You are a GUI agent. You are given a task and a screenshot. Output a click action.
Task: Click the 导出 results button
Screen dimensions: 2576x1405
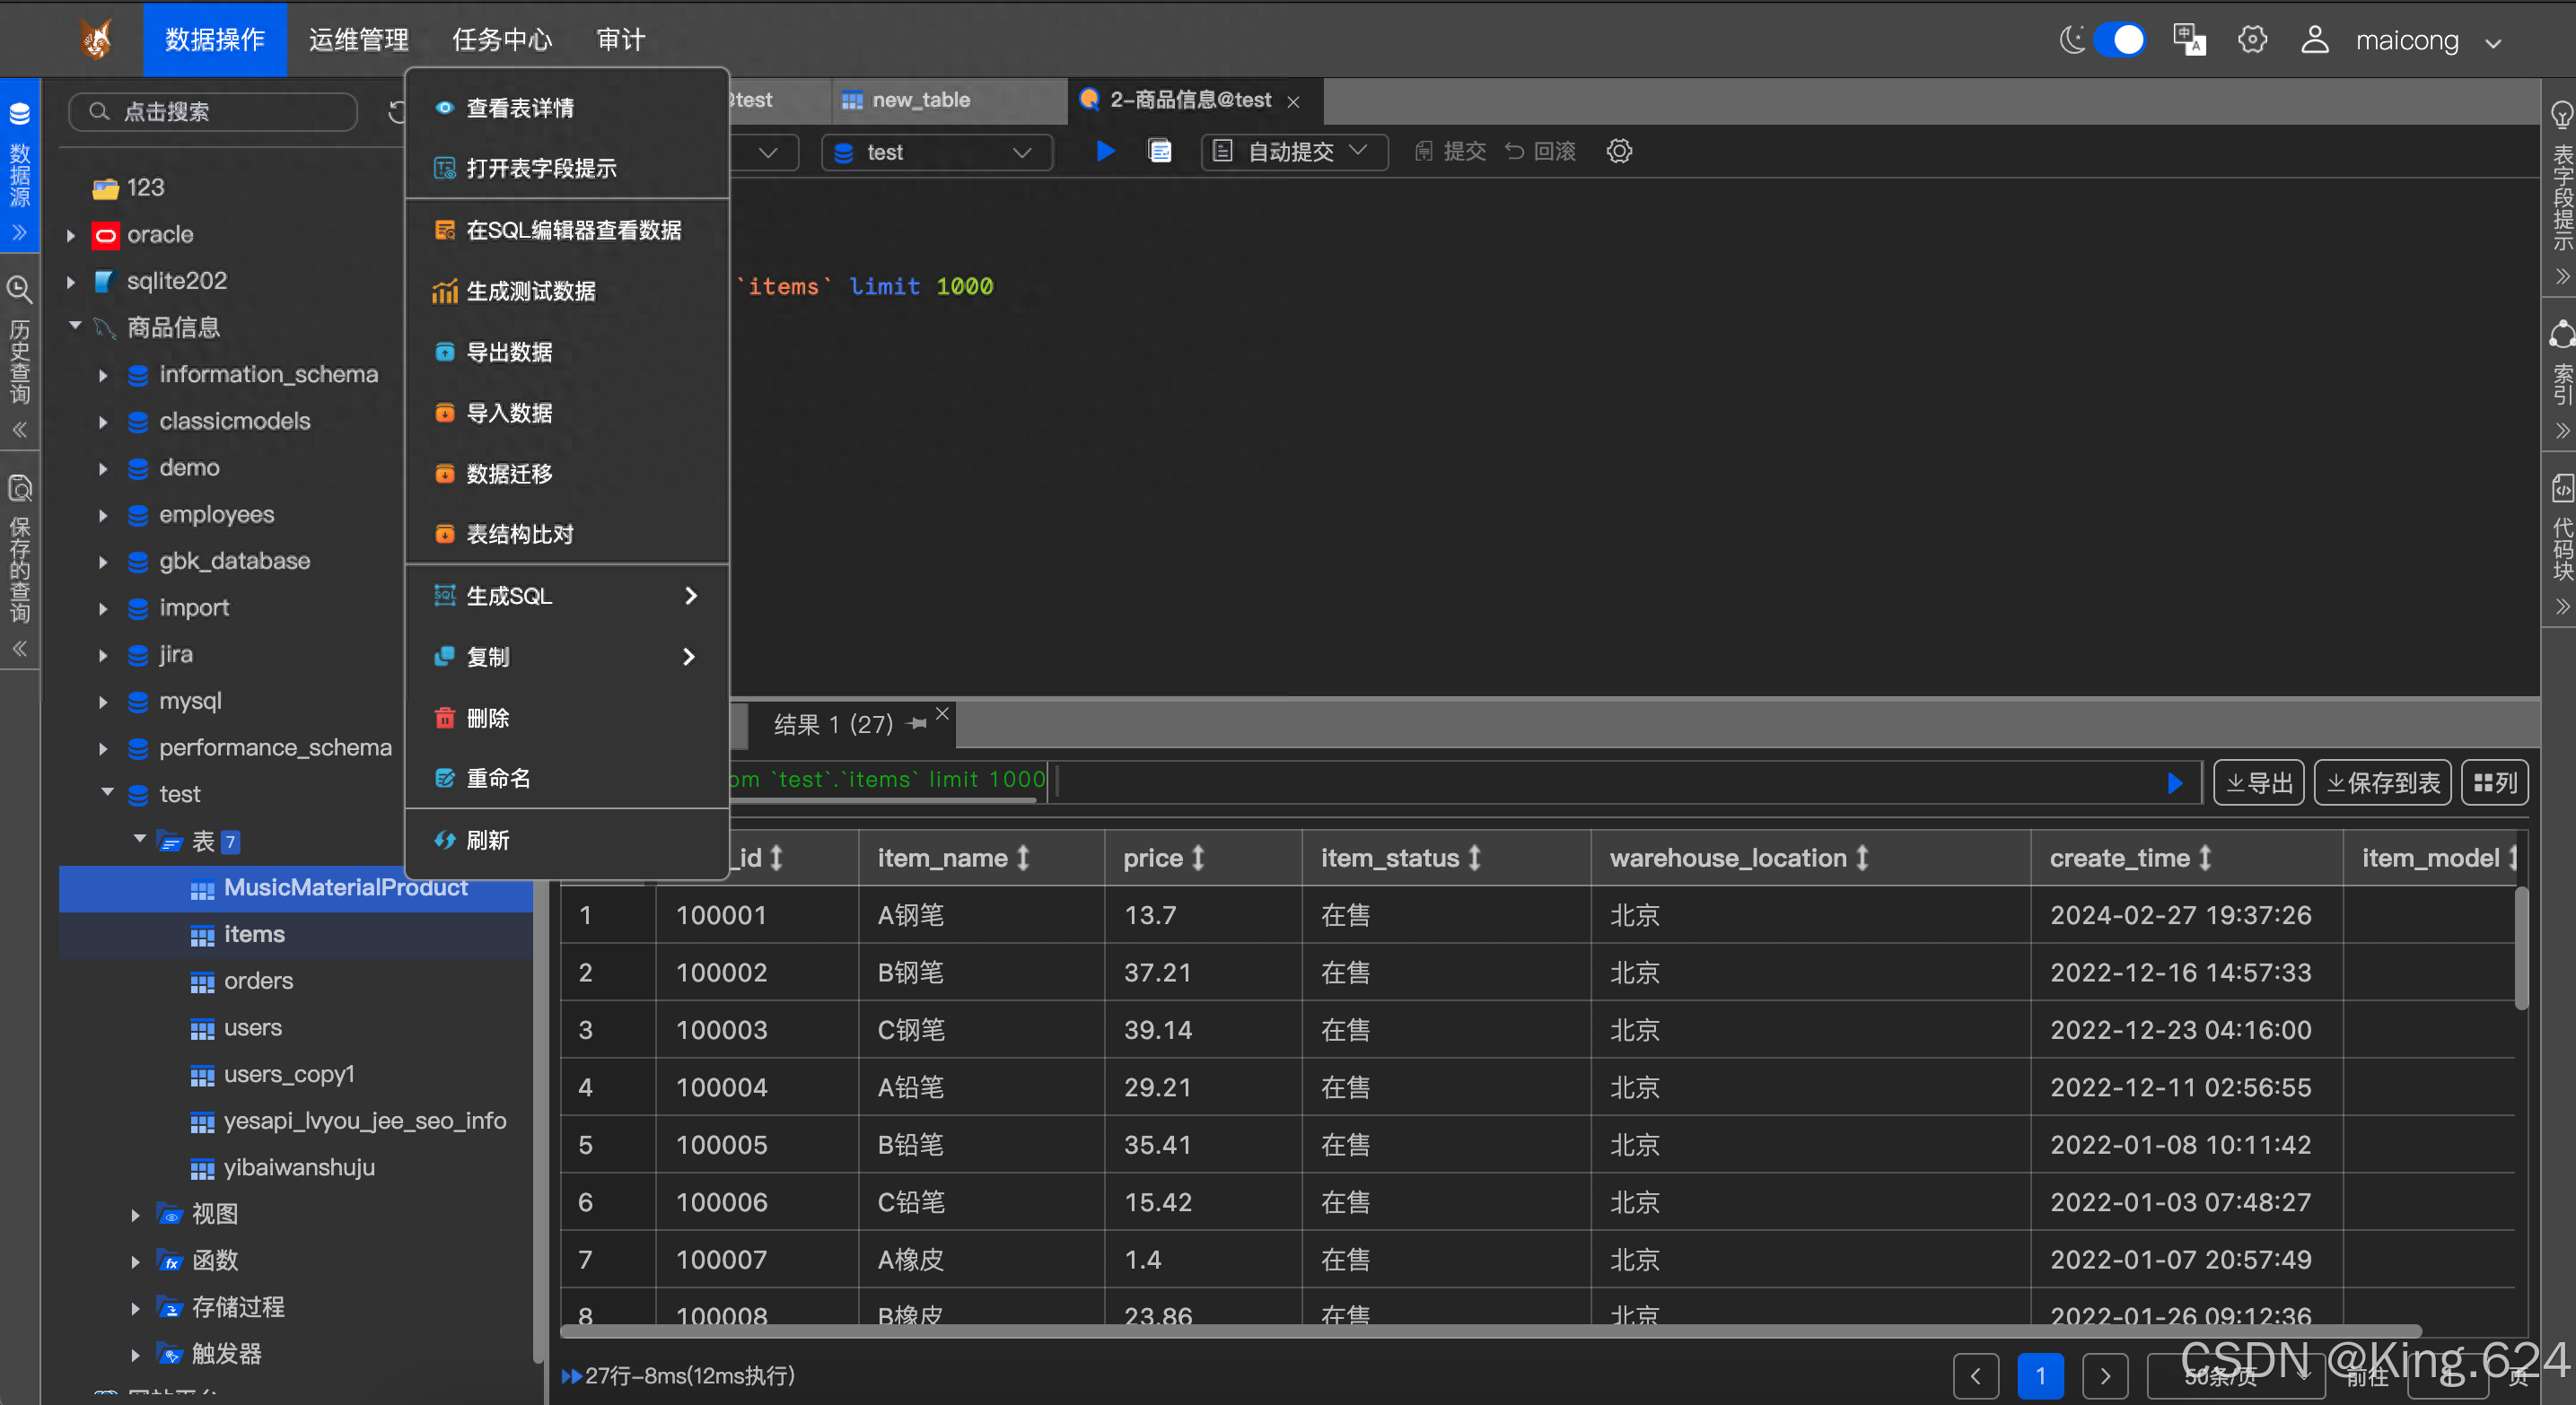tap(2258, 782)
